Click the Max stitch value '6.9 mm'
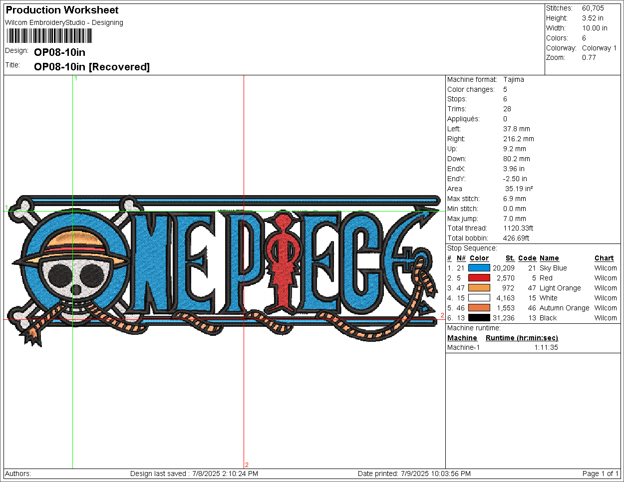Image resolution: width=624 pixels, height=482 pixels. (515, 199)
